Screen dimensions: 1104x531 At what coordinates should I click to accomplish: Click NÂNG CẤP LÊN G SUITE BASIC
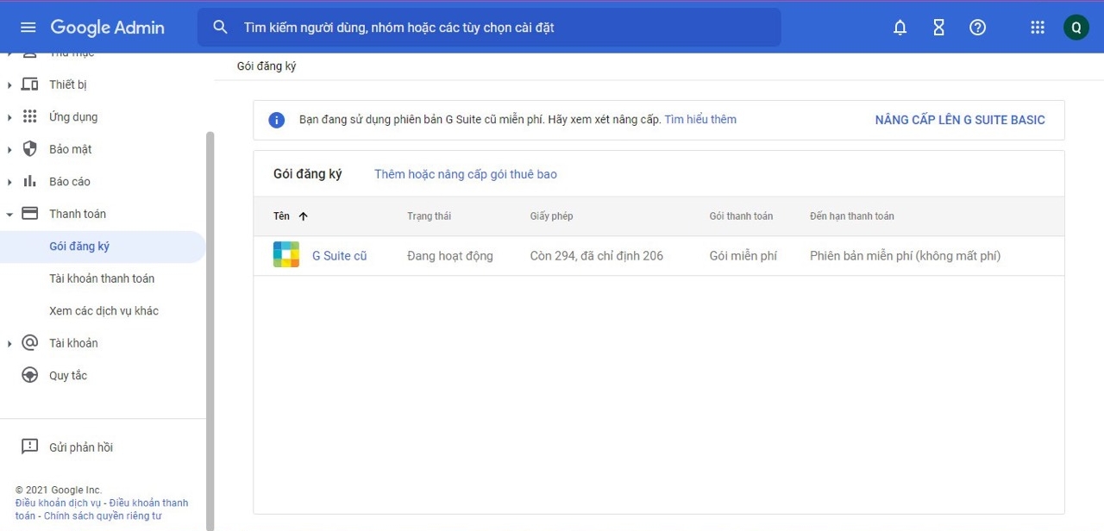pos(960,120)
